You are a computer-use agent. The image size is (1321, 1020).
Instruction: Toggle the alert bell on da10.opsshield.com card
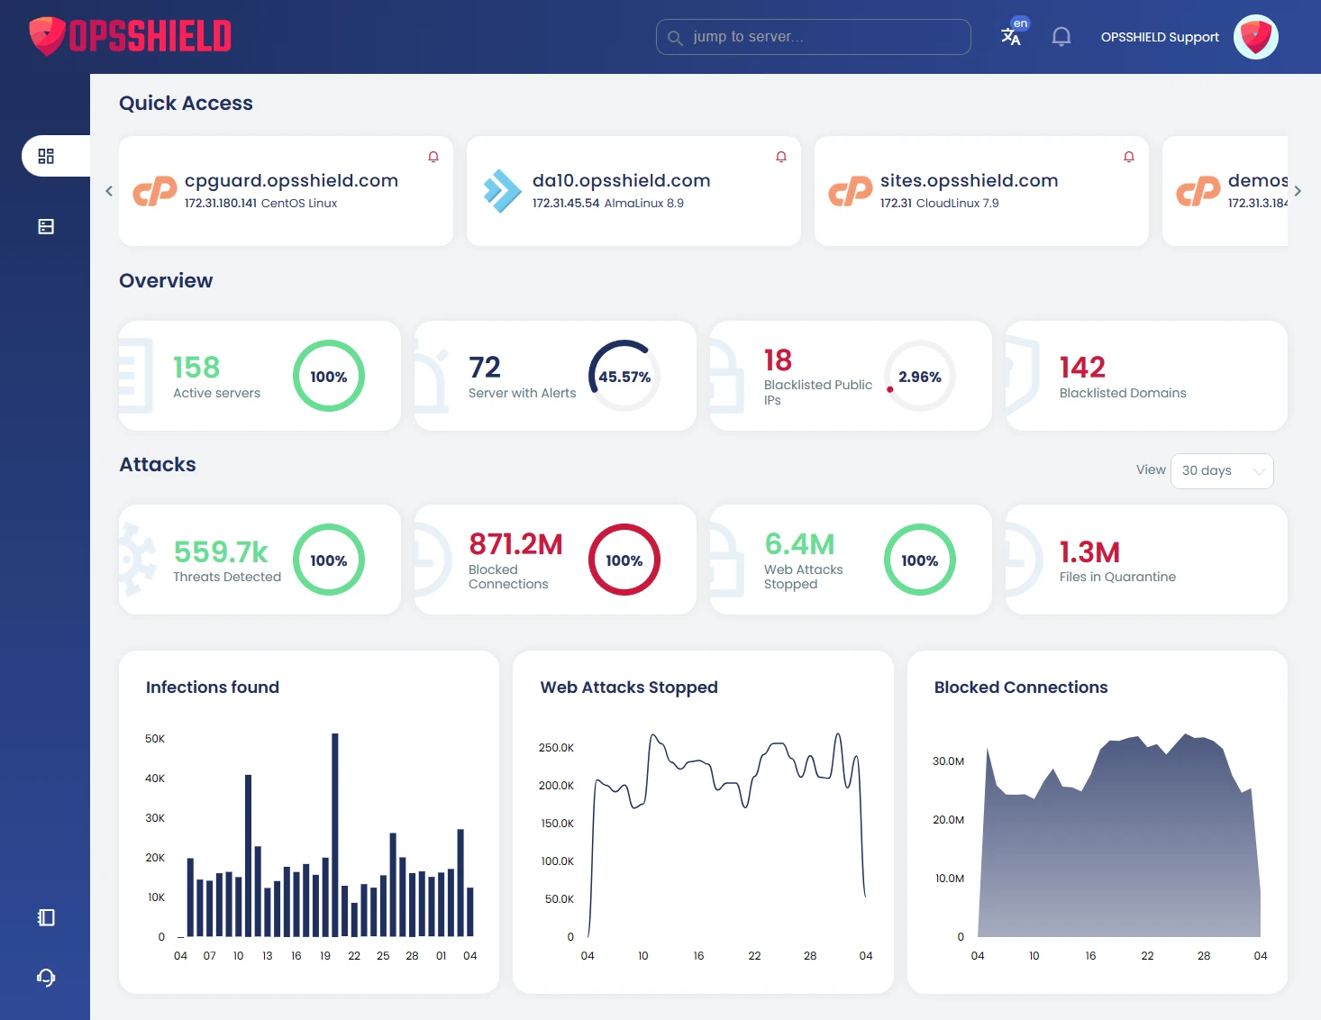[780, 156]
